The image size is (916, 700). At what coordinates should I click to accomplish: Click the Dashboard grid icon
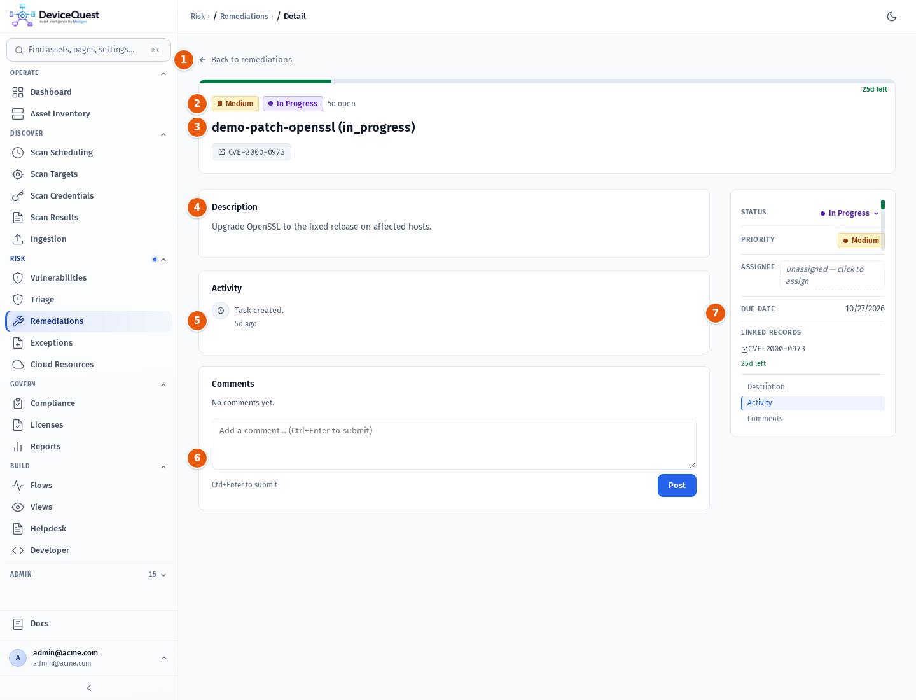(x=18, y=92)
